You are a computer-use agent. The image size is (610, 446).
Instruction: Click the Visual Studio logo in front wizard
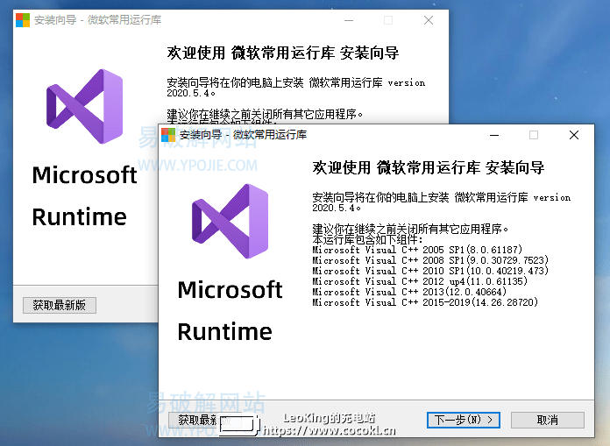coord(230,221)
